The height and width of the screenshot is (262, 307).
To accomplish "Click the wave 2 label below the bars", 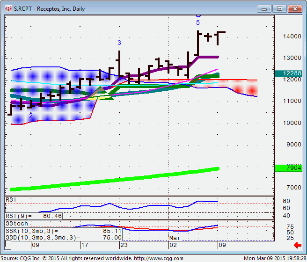I will 31,116.
